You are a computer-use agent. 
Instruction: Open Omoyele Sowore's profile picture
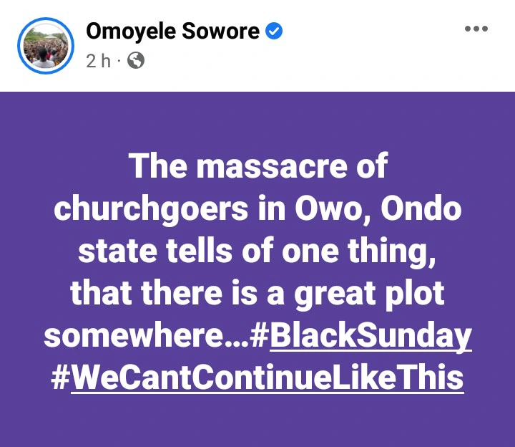click(x=45, y=44)
